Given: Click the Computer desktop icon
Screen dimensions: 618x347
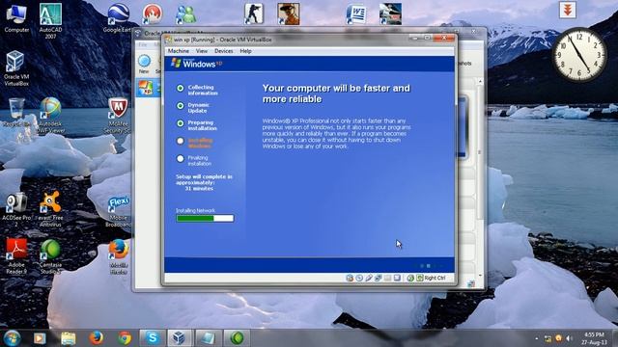Looking at the screenshot, I should [16, 18].
